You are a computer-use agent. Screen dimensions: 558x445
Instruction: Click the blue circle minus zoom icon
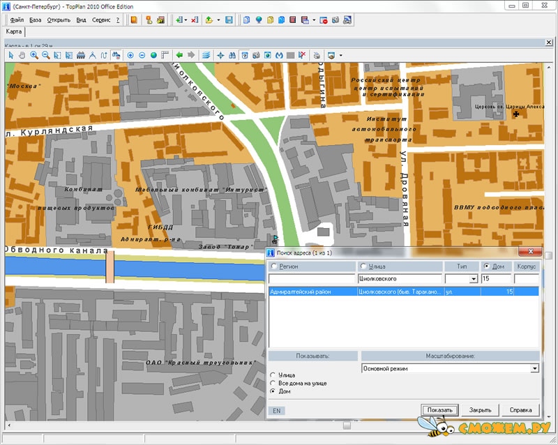pyautogui.click(x=142, y=55)
